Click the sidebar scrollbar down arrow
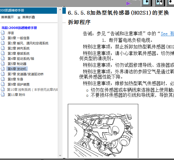174x160 pixels. click(x=60, y=156)
